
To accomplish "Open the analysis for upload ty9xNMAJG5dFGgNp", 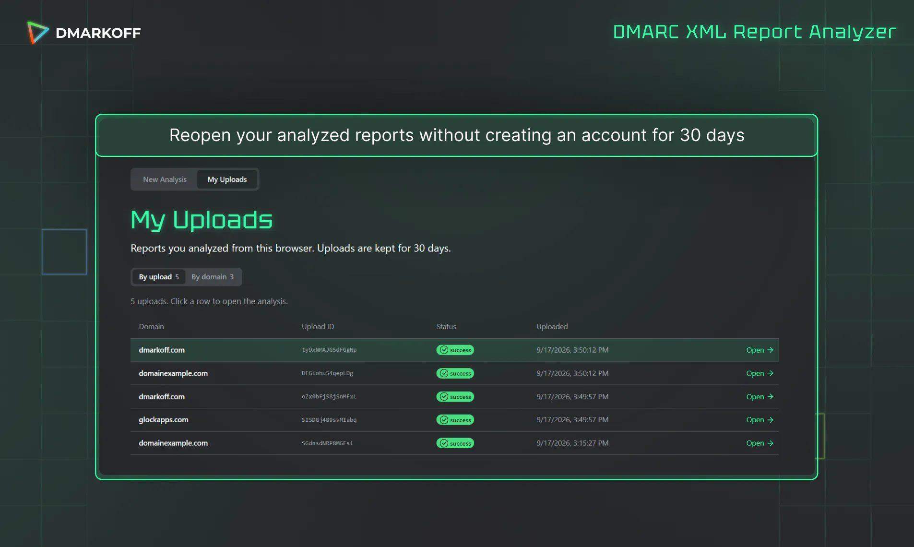I will 760,350.
